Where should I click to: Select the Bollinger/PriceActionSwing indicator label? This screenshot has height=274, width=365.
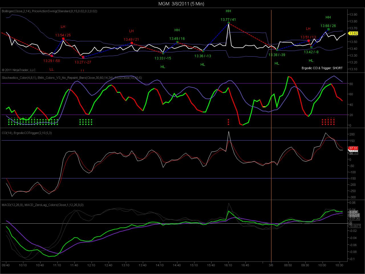50,11
